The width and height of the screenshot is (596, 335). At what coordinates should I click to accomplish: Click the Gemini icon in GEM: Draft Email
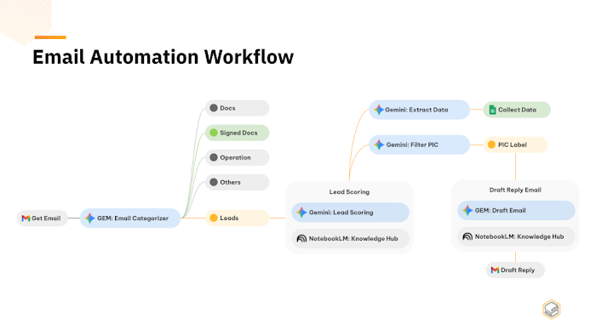point(467,210)
